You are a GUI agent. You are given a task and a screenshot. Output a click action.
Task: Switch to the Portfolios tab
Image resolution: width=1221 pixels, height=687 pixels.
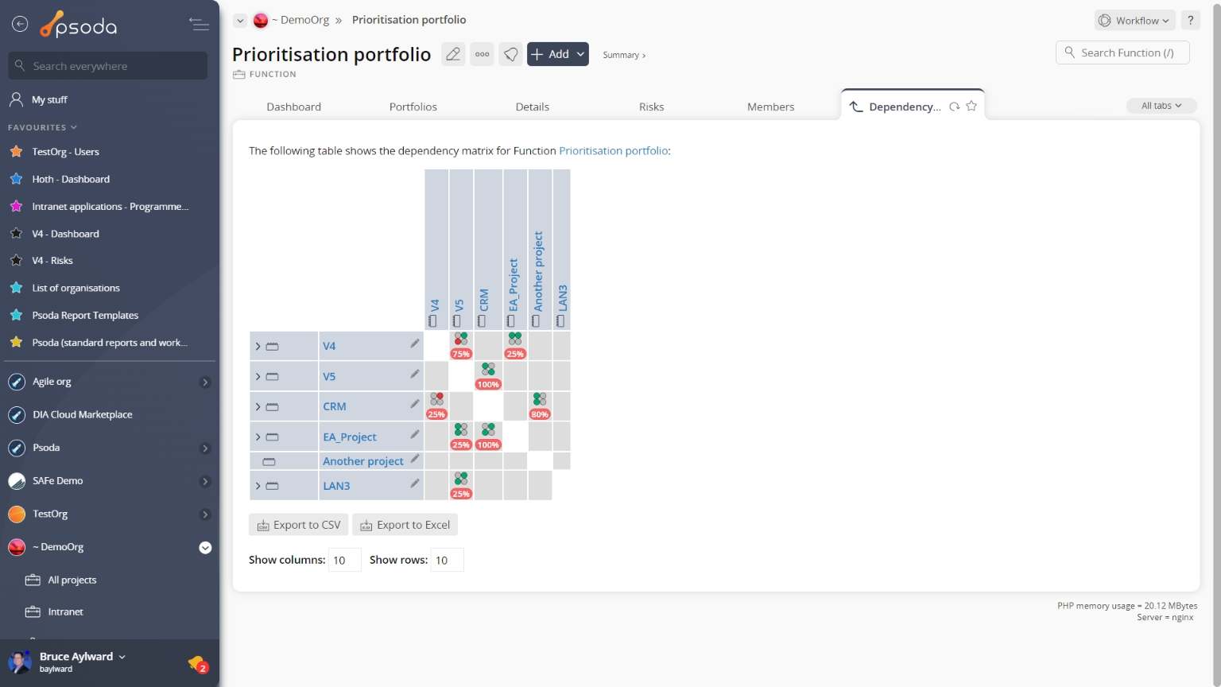pyautogui.click(x=413, y=107)
